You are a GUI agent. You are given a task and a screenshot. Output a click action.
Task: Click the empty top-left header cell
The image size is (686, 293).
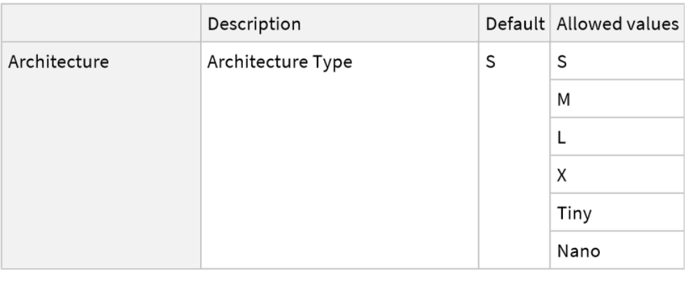101,23
